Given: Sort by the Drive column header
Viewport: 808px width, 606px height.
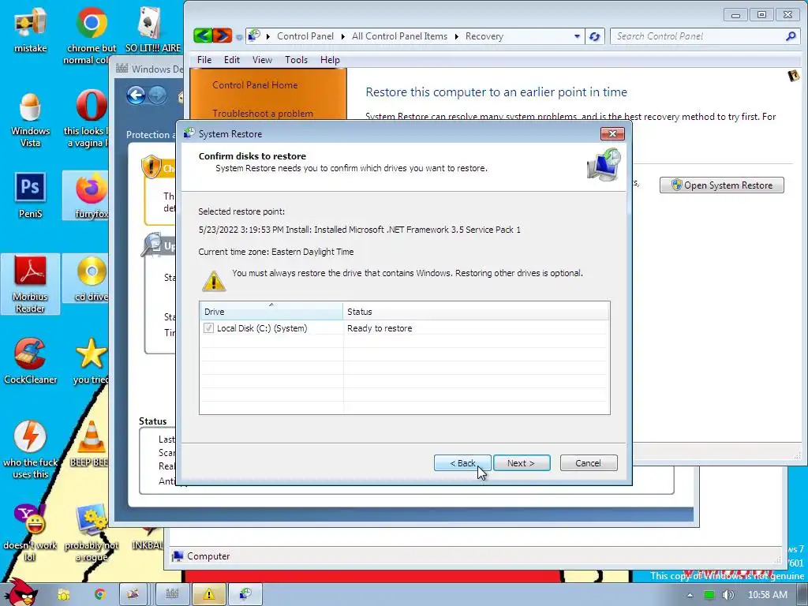Looking at the screenshot, I should point(271,311).
